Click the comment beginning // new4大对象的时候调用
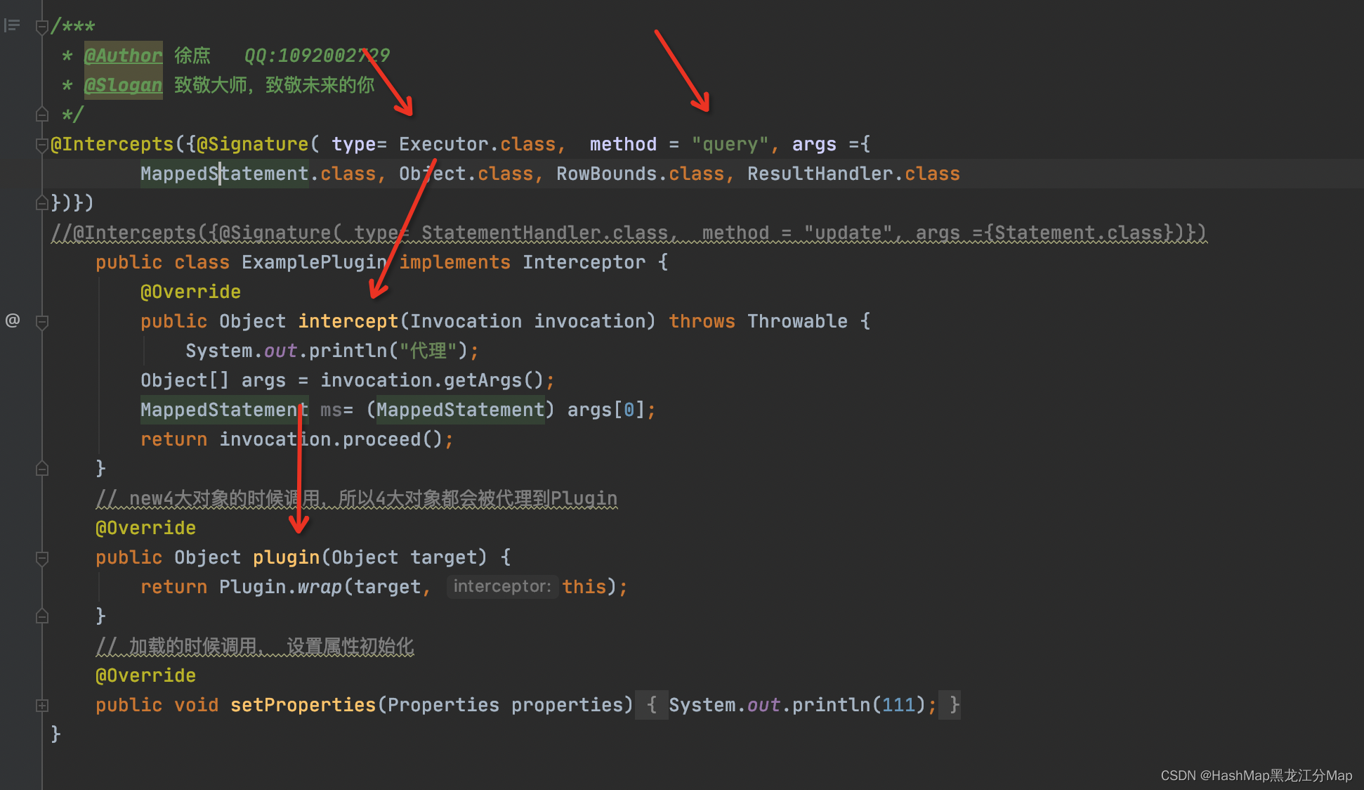1364x790 pixels. 357,498
